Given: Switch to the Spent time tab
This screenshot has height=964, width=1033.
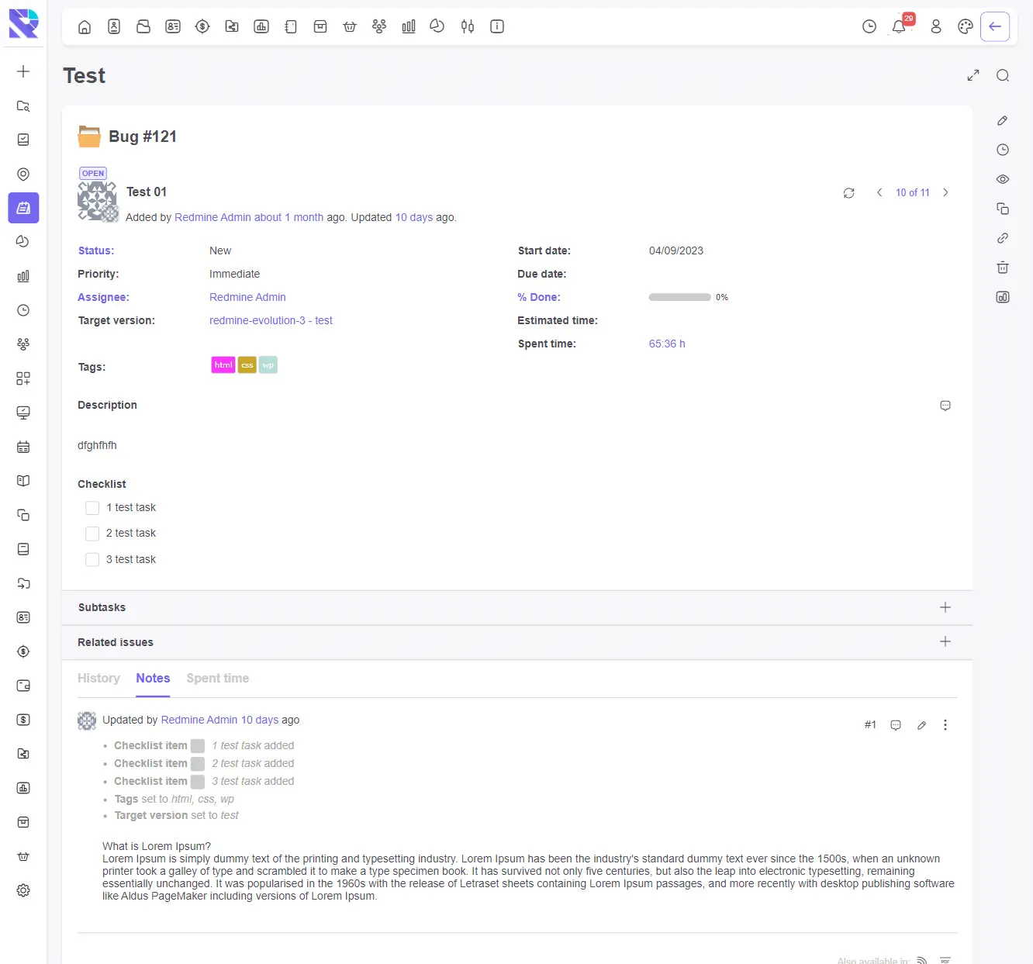Looking at the screenshot, I should 217,678.
